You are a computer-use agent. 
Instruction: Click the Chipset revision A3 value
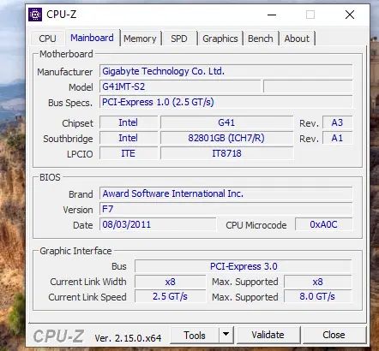pyautogui.click(x=337, y=122)
